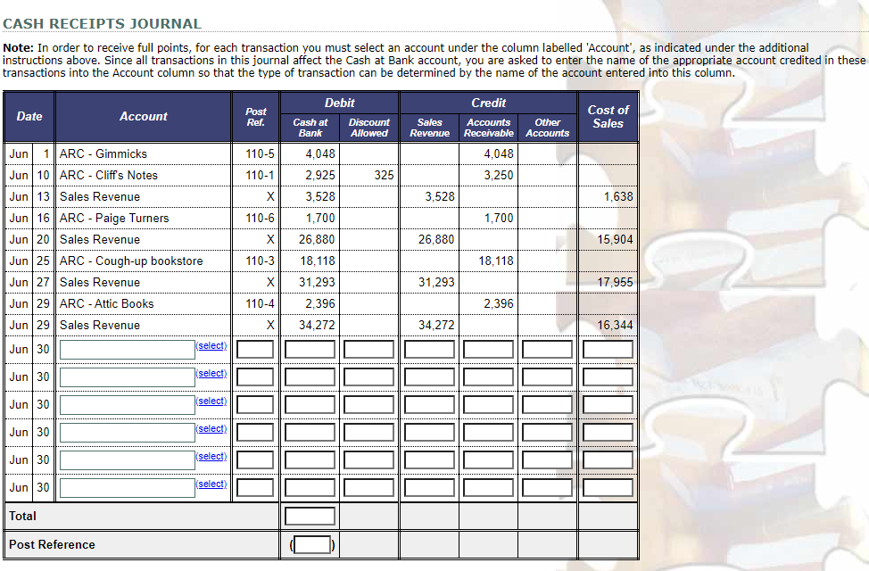Choose the select link in the third Jun 30 row
869x571 pixels.
tap(211, 401)
